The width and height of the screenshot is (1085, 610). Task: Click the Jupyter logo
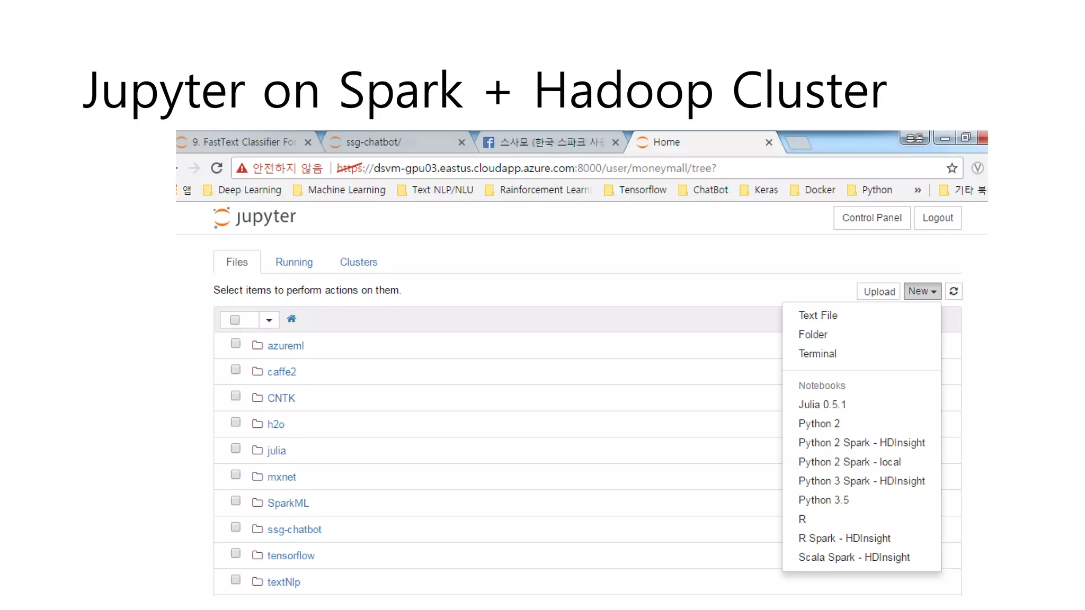[255, 217]
